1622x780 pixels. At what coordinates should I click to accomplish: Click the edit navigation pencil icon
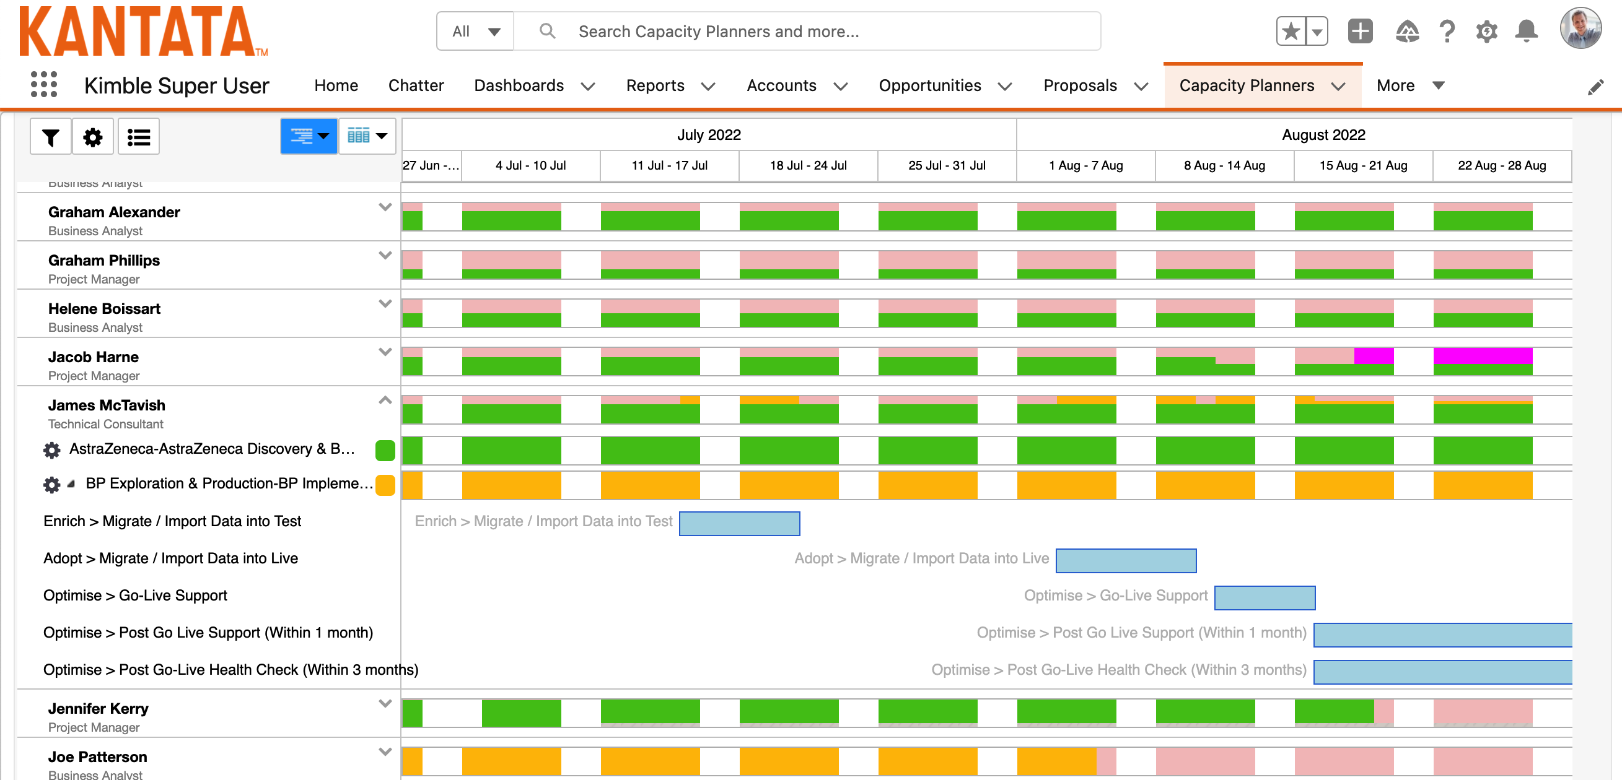[x=1595, y=87]
